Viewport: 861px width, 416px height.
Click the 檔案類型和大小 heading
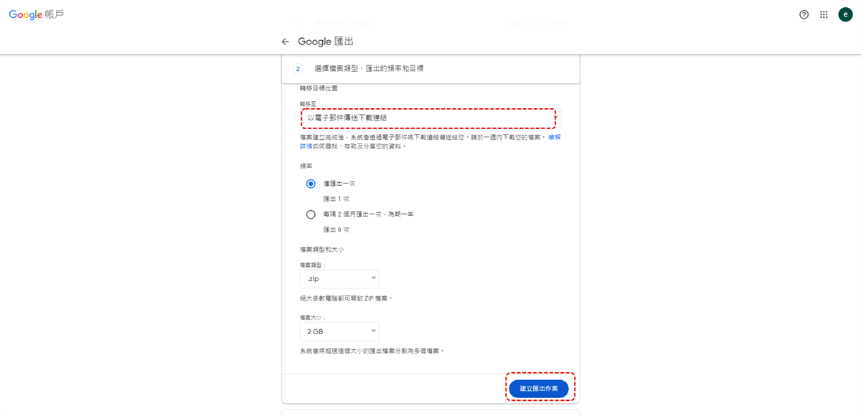click(322, 250)
